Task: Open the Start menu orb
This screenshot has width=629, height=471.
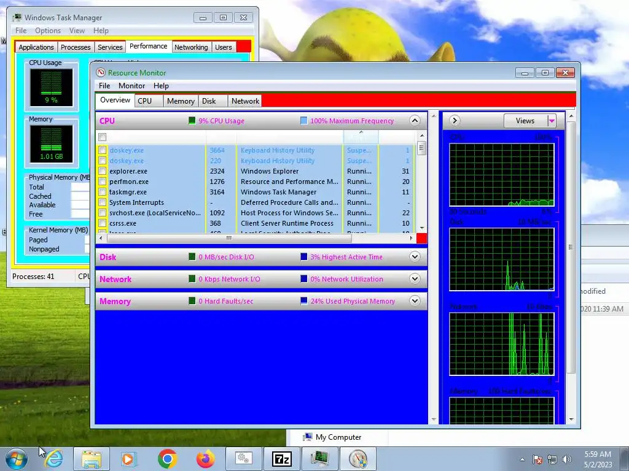Action: [x=17, y=459]
